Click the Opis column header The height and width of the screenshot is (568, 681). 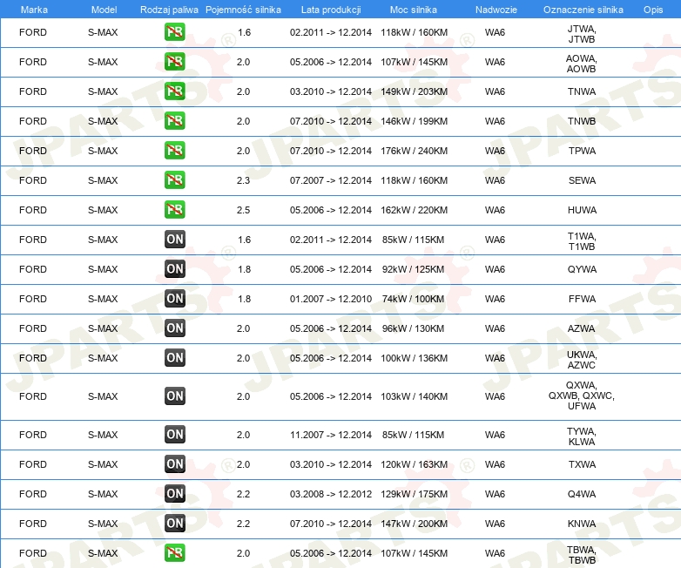pos(653,10)
